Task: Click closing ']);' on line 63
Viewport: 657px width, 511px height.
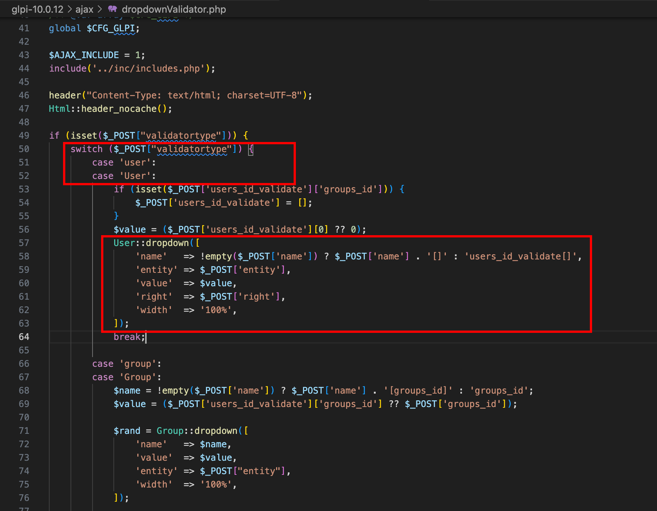Action: pos(121,324)
